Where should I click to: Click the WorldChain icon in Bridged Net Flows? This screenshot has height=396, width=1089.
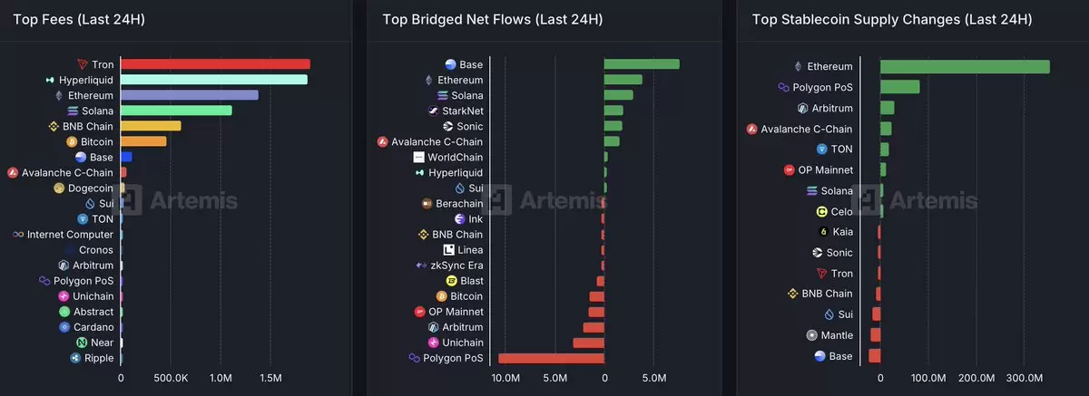coord(418,157)
